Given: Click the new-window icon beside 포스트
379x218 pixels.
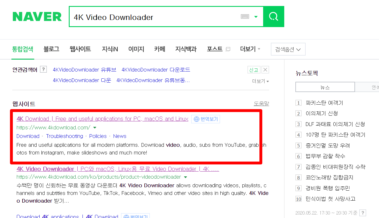Looking at the screenshot, I should [228, 49].
